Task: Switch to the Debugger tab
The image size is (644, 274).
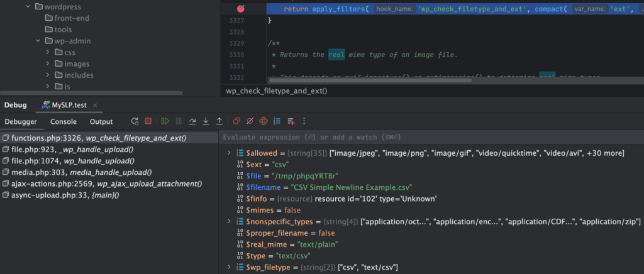Action: pos(21,122)
